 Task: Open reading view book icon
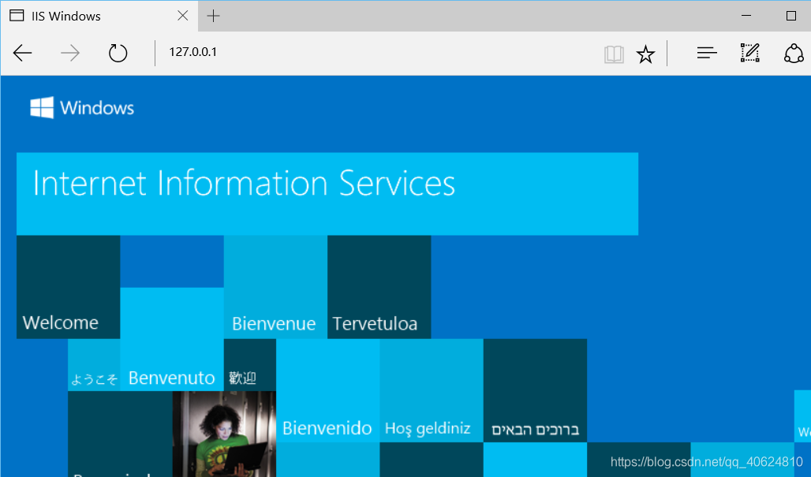pos(614,54)
